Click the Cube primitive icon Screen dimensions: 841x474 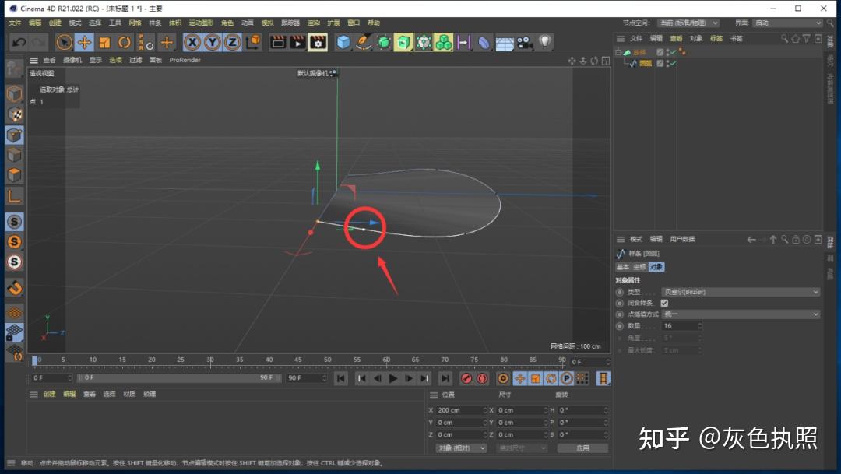click(x=343, y=42)
